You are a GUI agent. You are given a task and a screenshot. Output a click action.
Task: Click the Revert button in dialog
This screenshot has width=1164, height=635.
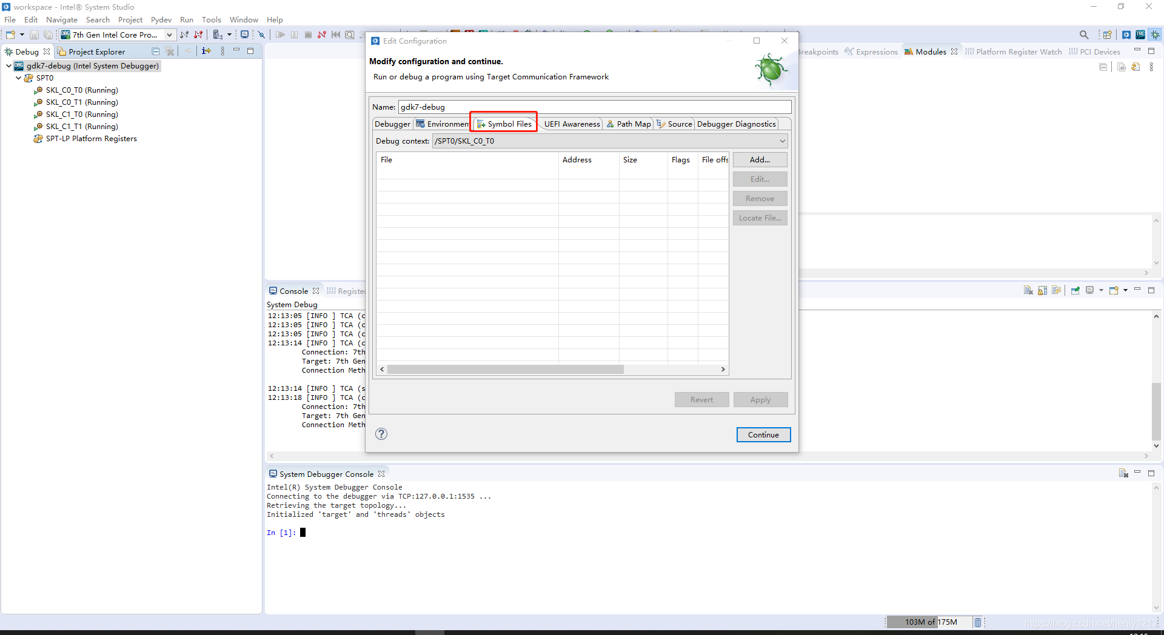click(x=701, y=399)
